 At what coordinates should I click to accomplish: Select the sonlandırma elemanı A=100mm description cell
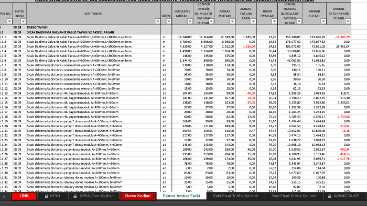click(x=93, y=65)
